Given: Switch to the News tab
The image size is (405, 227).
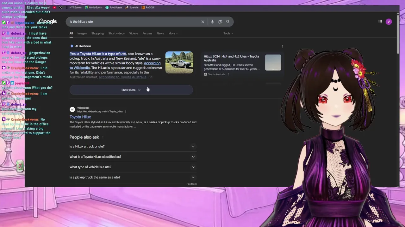Looking at the screenshot, I should [x=160, y=33].
